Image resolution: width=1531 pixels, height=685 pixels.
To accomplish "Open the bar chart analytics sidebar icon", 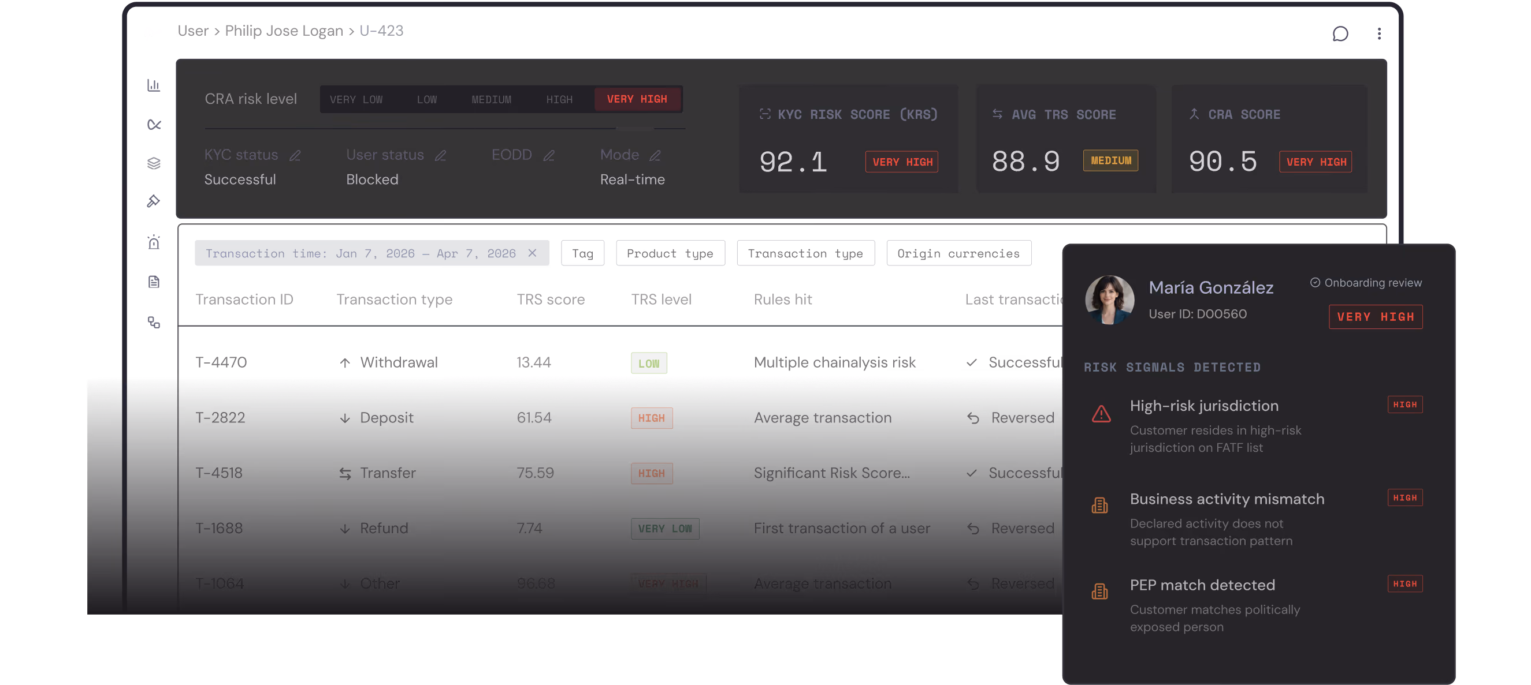I will click(154, 85).
